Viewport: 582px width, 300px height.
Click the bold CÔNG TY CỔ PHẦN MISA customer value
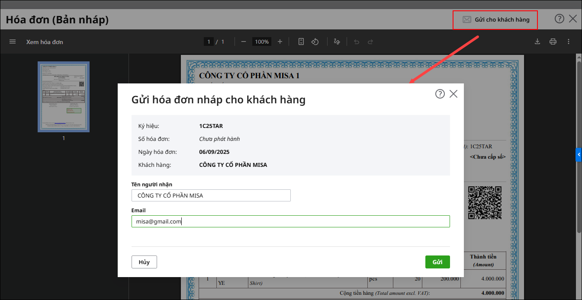pyautogui.click(x=233, y=165)
